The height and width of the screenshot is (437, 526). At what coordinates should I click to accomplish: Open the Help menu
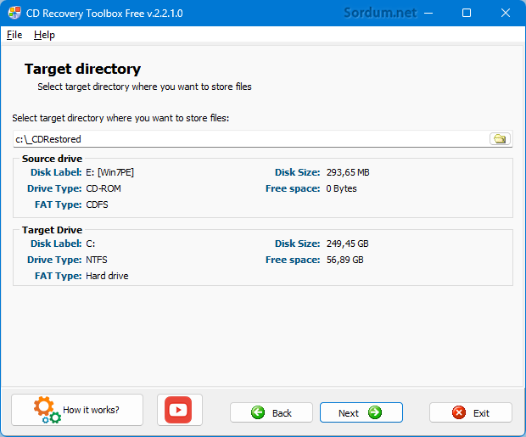pos(44,35)
